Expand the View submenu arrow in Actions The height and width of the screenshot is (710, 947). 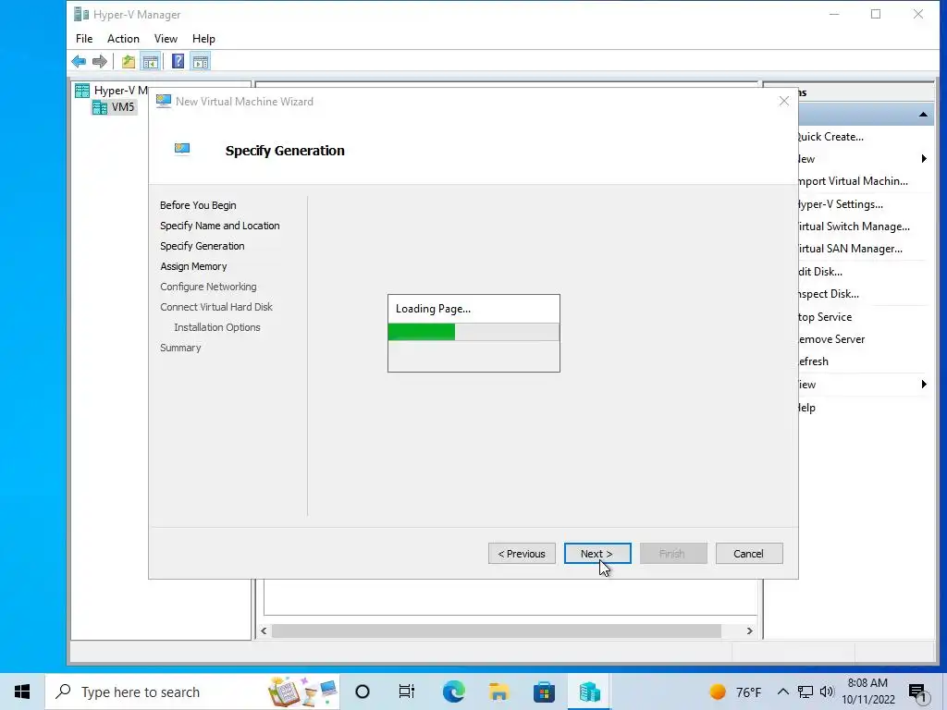(x=924, y=385)
